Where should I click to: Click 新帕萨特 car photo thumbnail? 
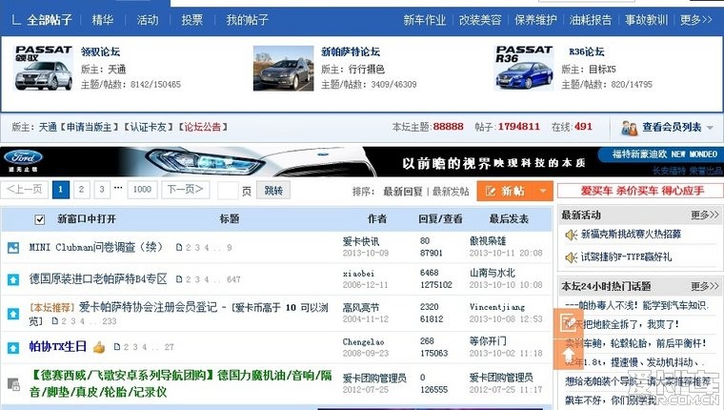284,68
